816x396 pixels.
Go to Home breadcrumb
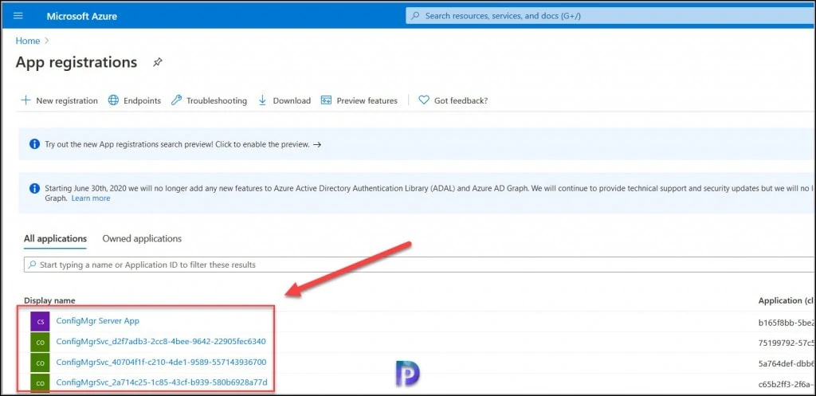tap(28, 41)
